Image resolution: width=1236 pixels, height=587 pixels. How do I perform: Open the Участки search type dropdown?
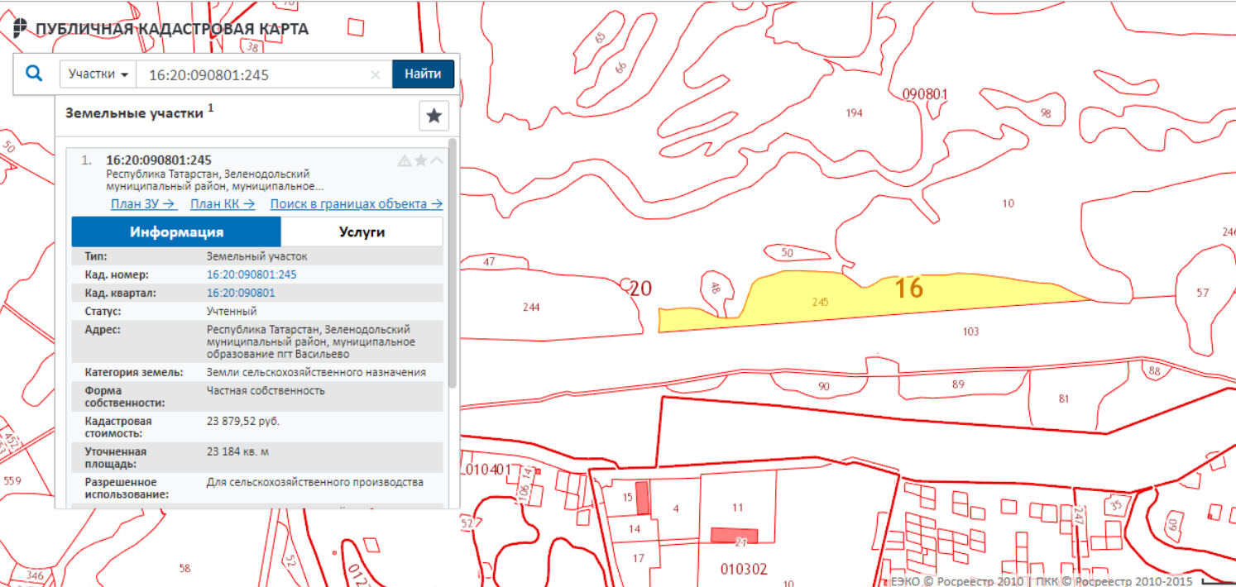[98, 74]
